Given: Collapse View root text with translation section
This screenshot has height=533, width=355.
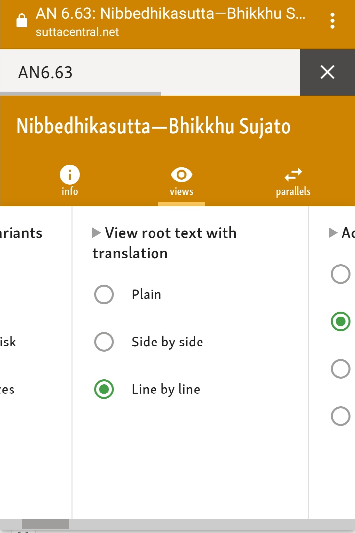Looking at the screenshot, I should 96,233.
